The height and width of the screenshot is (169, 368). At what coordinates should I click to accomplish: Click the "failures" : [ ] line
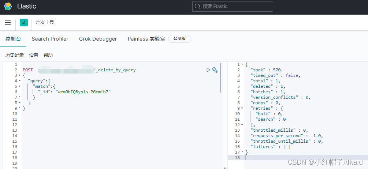(x=271, y=147)
